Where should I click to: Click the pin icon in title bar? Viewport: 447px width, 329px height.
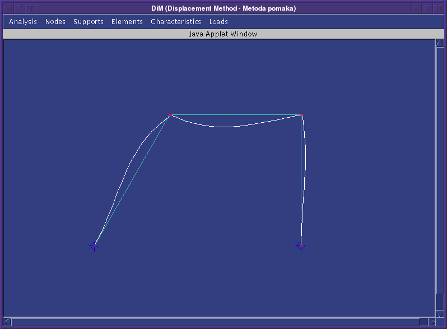(20, 8)
